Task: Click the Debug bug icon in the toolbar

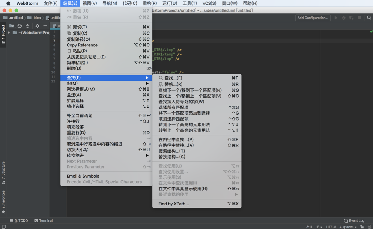Action: [344, 18]
